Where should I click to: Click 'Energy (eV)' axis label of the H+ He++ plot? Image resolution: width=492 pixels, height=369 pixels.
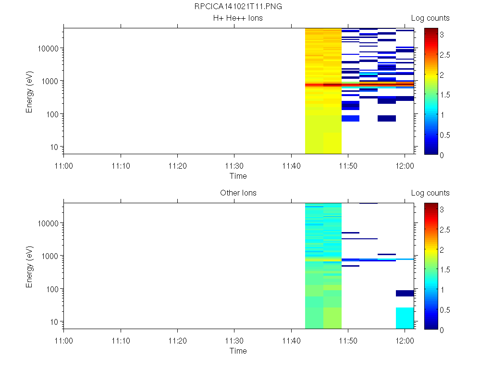click(x=29, y=92)
